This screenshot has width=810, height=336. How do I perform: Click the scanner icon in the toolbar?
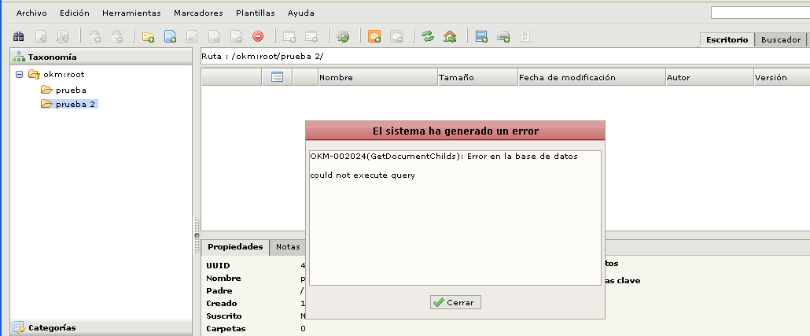503,37
